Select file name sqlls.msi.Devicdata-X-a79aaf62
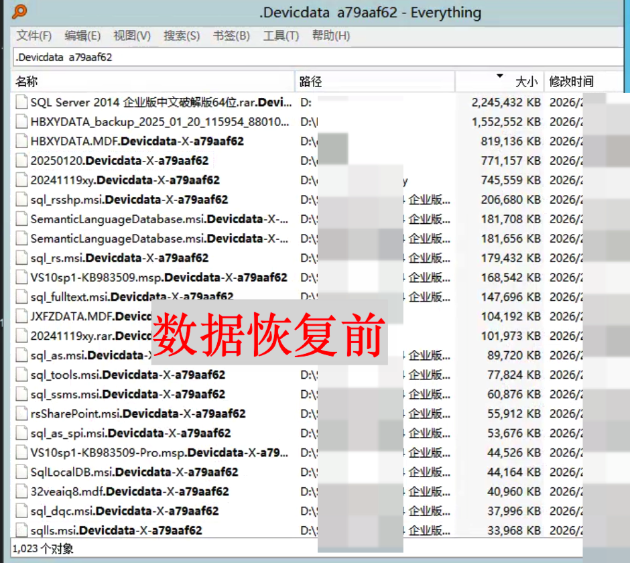Image resolution: width=630 pixels, height=563 pixels. coord(116,530)
